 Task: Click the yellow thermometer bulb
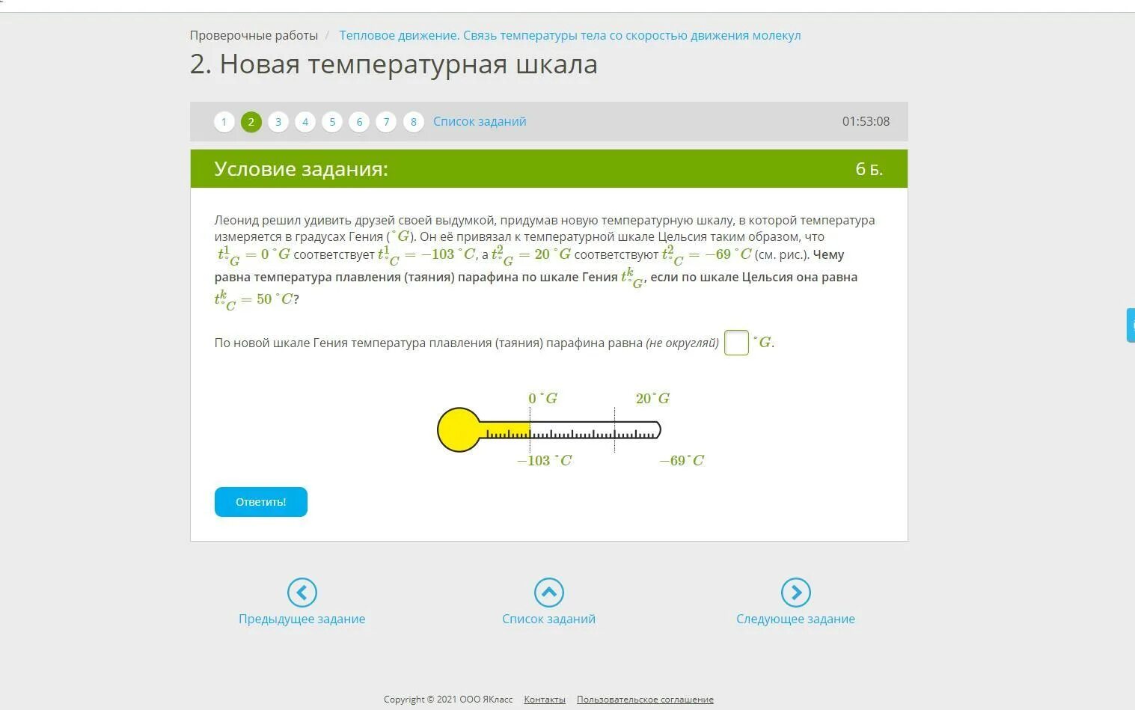[459, 430]
